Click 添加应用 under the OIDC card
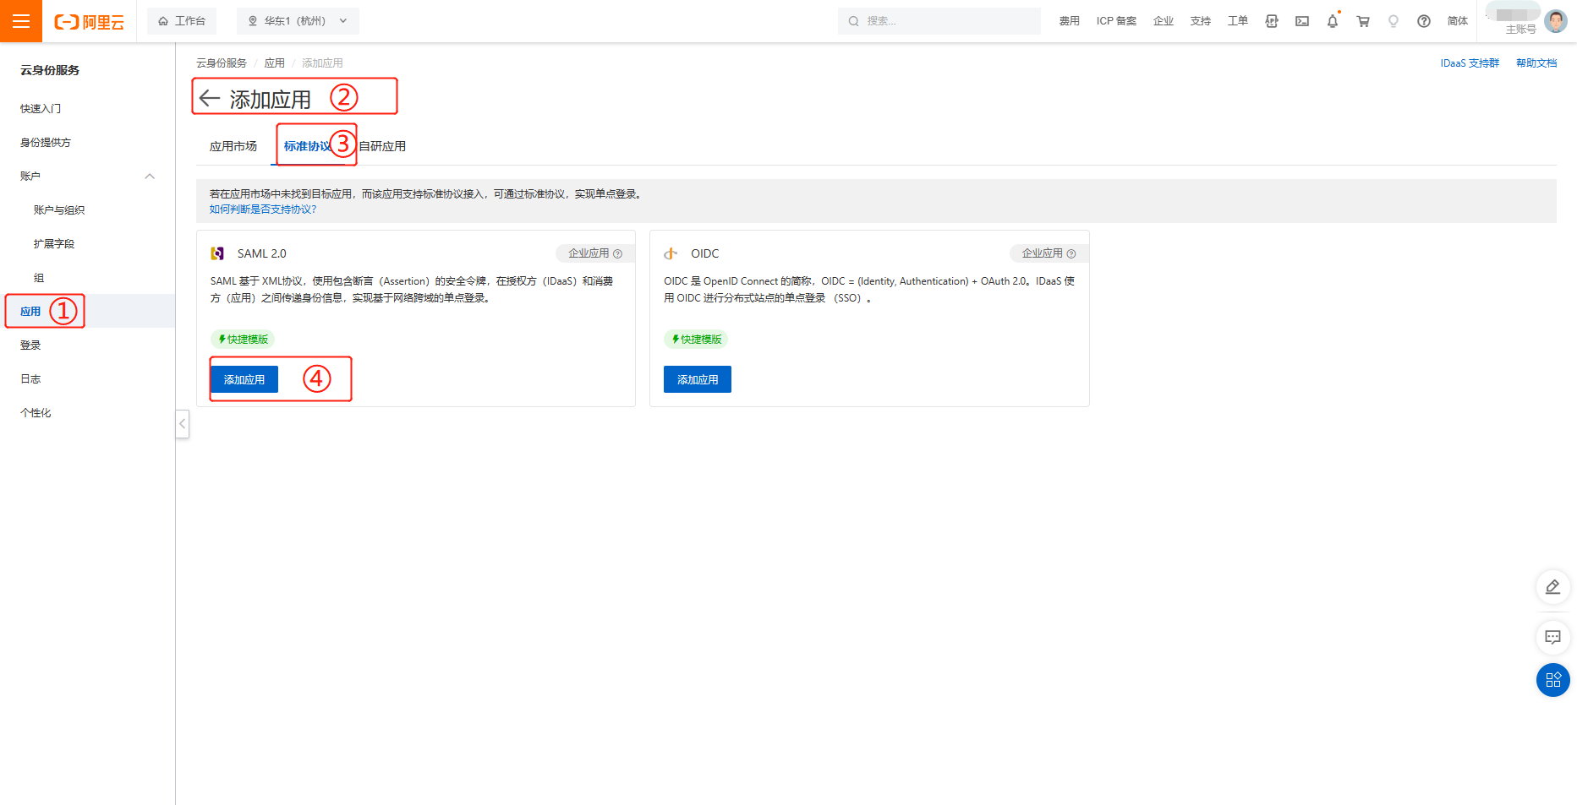 tap(697, 378)
